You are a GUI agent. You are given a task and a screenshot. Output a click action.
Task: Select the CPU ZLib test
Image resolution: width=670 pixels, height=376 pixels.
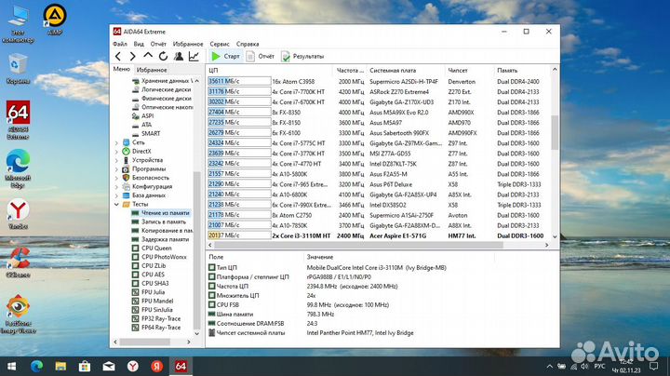(149, 266)
